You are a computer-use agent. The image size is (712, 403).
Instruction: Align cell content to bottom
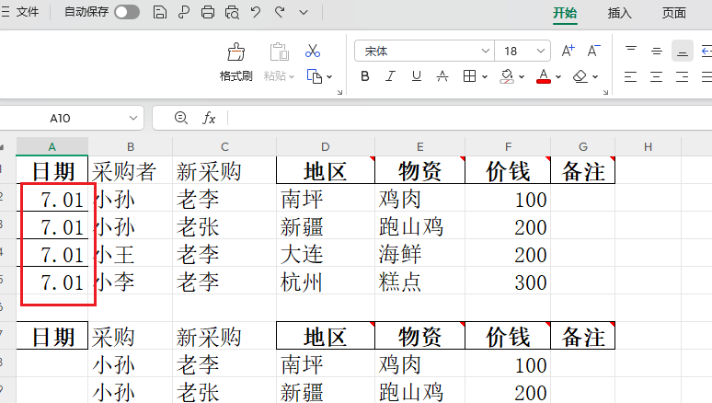pyautogui.click(x=682, y=51)
